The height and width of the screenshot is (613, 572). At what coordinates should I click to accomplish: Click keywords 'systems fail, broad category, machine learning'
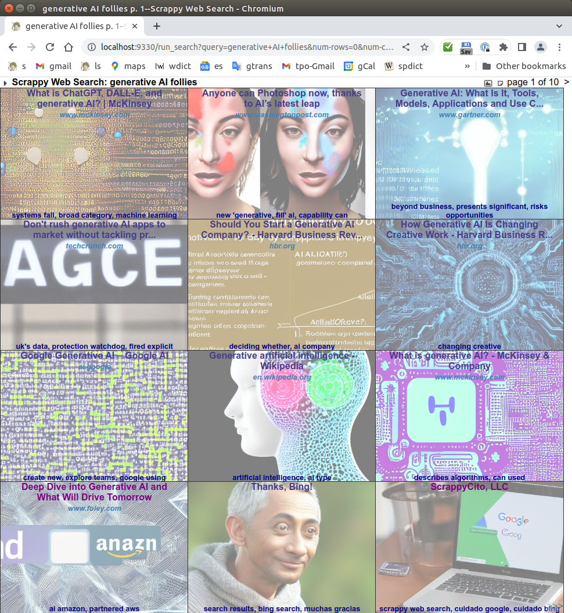[x=94, y=215]
